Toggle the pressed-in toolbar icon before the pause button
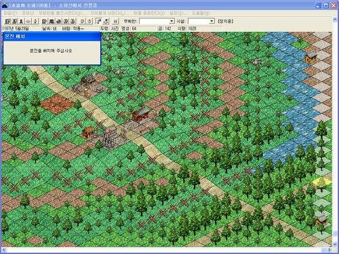Viewport: 339px width, 254px height. click(99, 21)
